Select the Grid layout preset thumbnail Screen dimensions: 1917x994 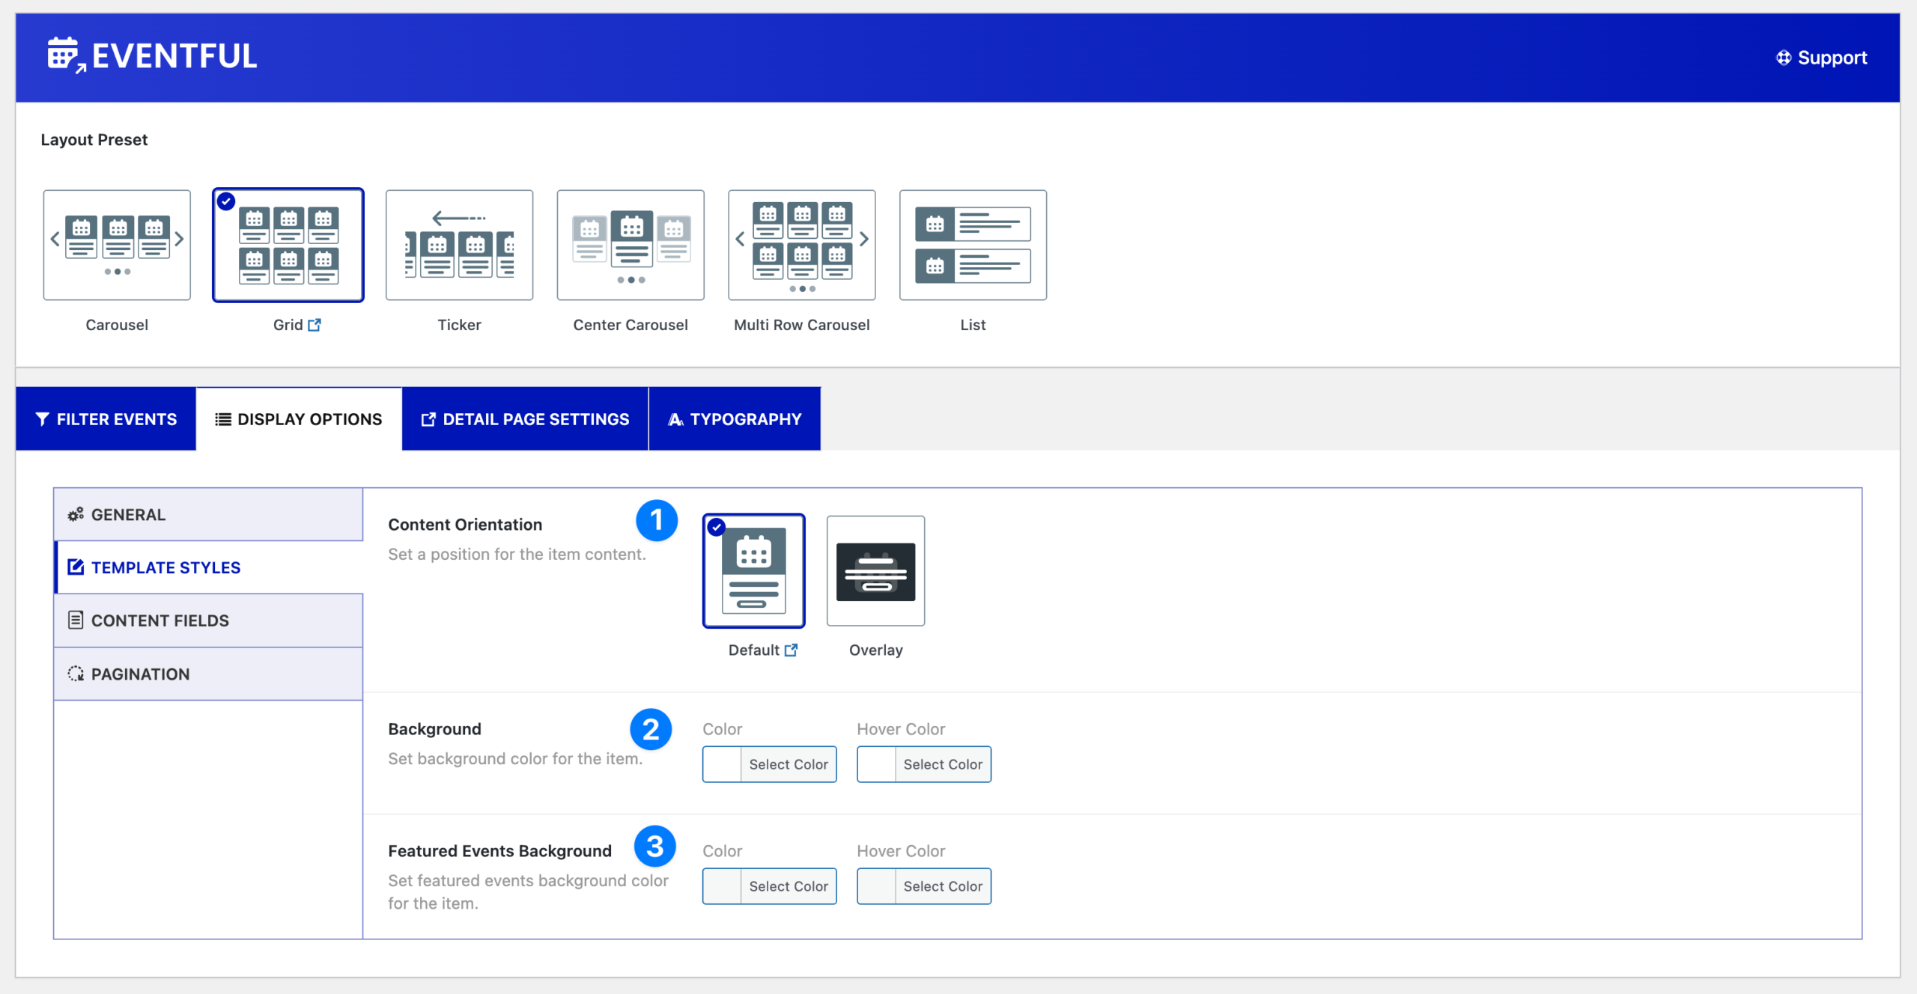[x=288, y=245]
